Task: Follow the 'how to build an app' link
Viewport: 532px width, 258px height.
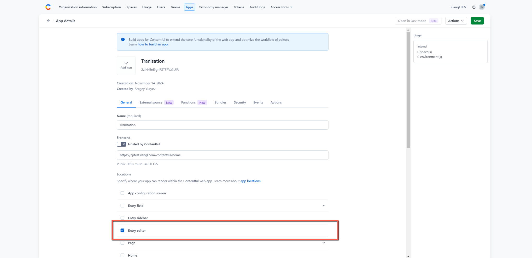Action: (153, 44)
